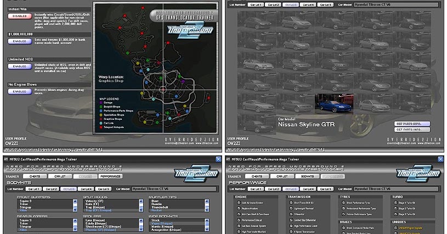Click the Garage purple dot in Map Legend
The height and width of the screenshot is (234, 447).
101,103
